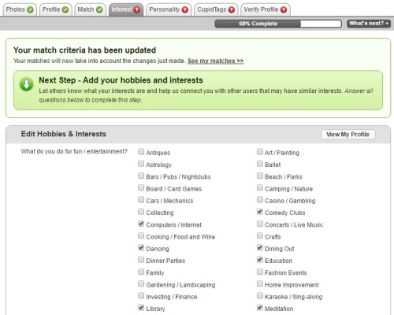Click the red alert icon on Interest tab
Viewport: 394px width, 315px height.
click(x=137, y=9)
